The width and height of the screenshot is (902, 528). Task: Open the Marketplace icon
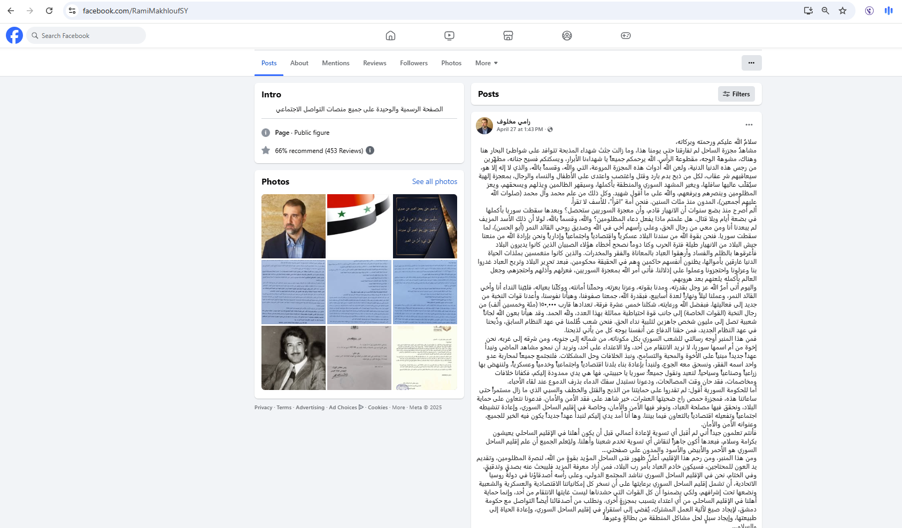(x=508, y=35)
